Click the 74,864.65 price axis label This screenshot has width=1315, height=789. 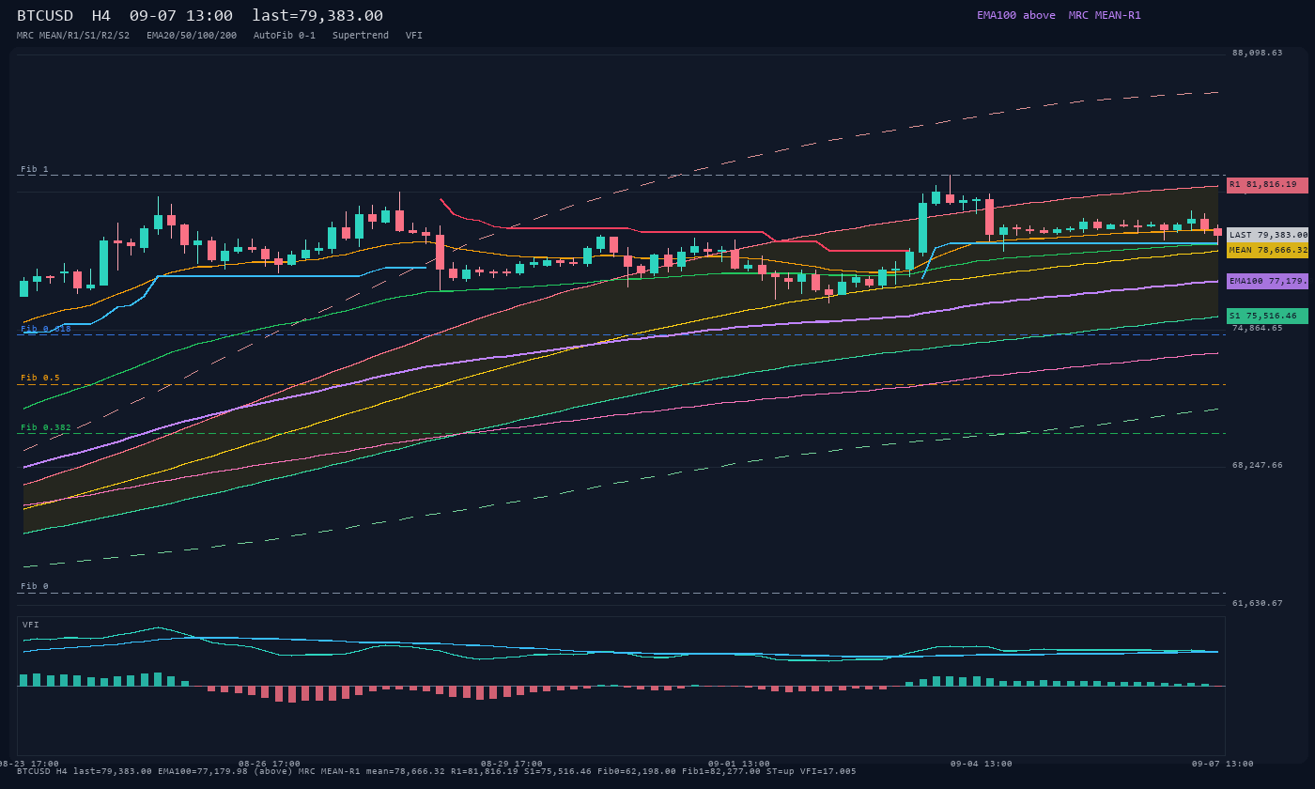tap(1257, 328)
